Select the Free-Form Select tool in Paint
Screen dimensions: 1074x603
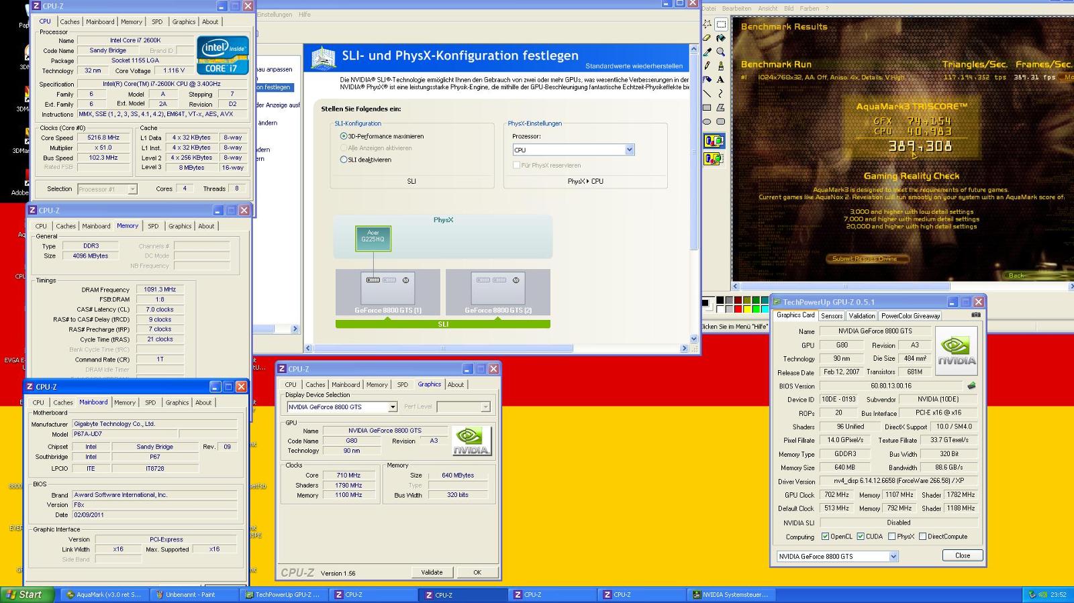click(x=707, y=24)
